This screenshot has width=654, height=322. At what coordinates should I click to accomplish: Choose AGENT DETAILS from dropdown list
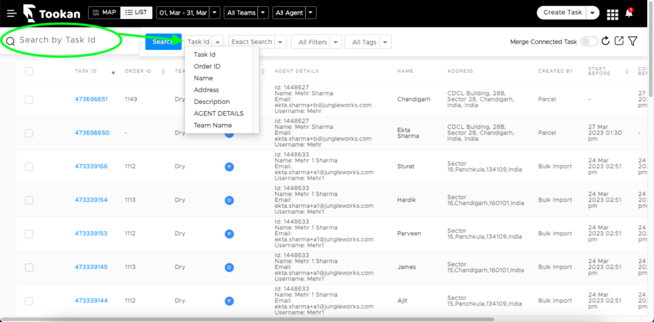coord(218,113)
